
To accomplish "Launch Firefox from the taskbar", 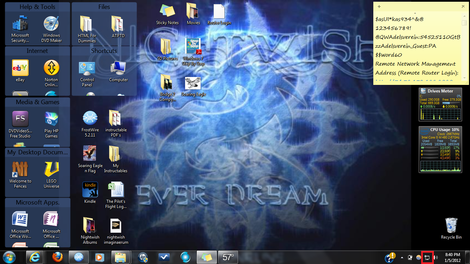I will point(57,257).
